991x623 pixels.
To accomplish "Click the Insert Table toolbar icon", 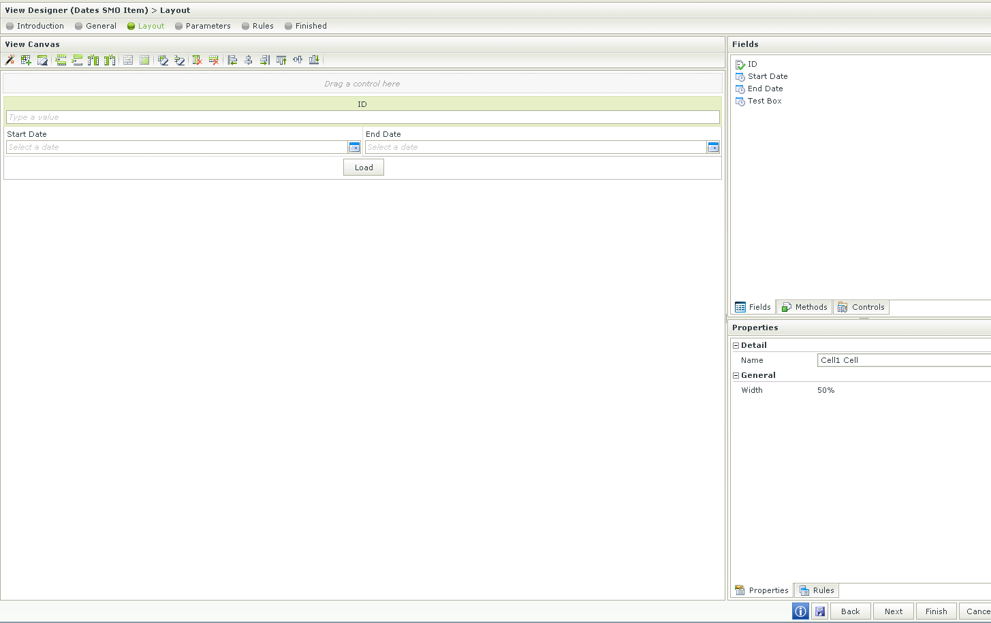I will pyautogui.click(x=26, y=60).
